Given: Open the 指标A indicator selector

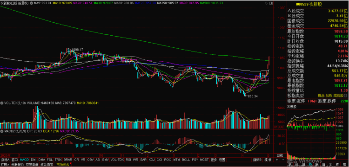Looking at the screenshot, I should [5, 160].
